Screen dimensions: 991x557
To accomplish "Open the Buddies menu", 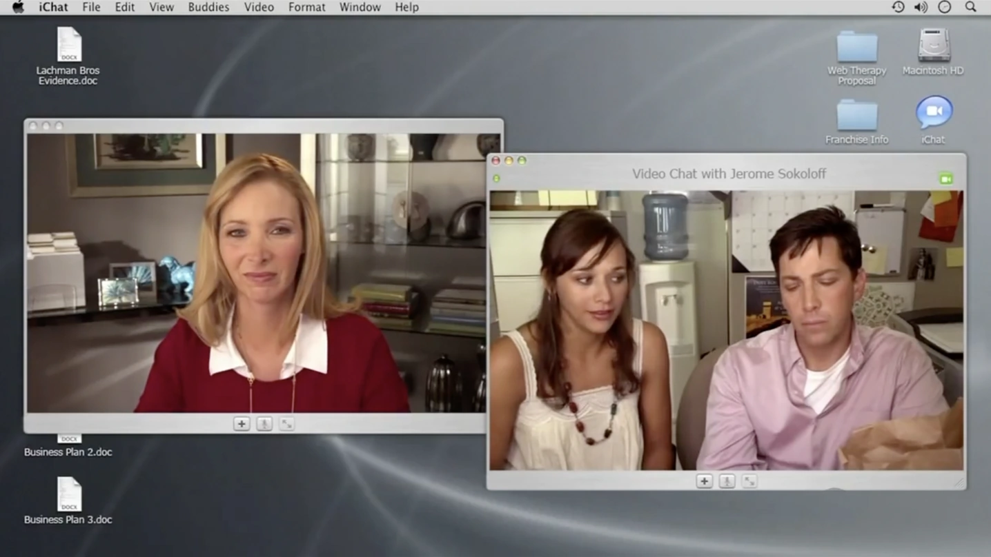I will point(208,7).
